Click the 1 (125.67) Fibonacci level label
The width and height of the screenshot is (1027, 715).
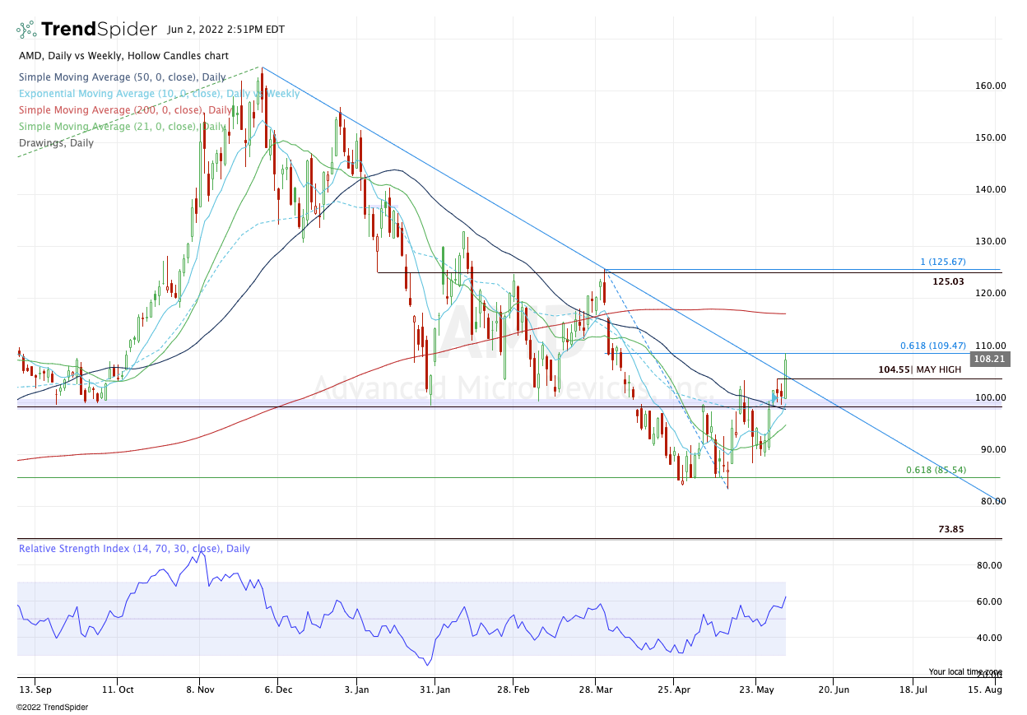(943, 262)
